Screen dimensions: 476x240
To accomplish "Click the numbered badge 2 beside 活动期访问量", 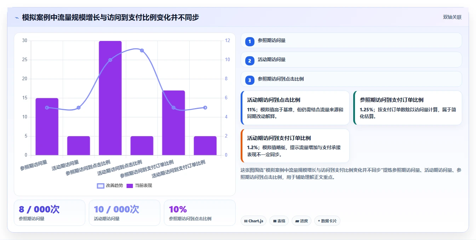I will [x=250, y=61].
